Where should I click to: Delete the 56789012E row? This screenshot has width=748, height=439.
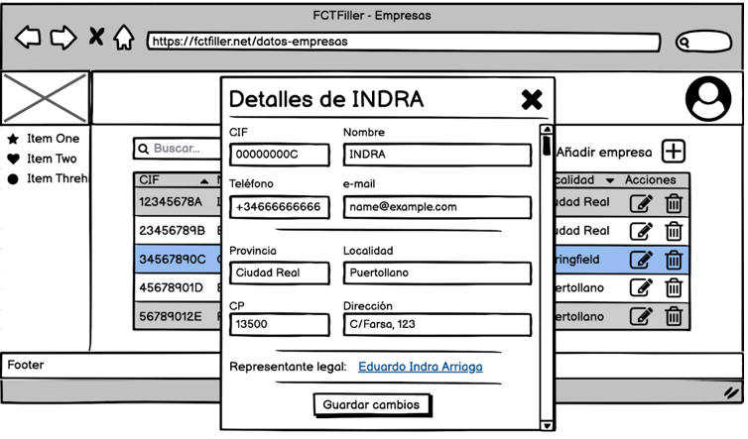(674, 316)
